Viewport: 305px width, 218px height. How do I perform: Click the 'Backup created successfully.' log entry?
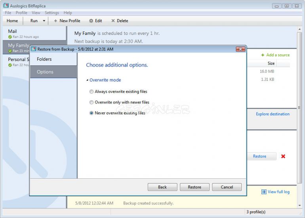149,203
